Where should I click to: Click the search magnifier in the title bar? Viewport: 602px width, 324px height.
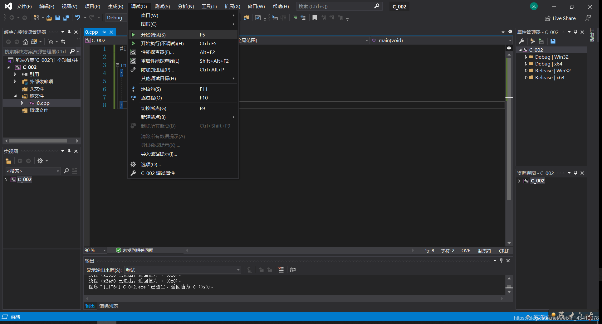377,6
